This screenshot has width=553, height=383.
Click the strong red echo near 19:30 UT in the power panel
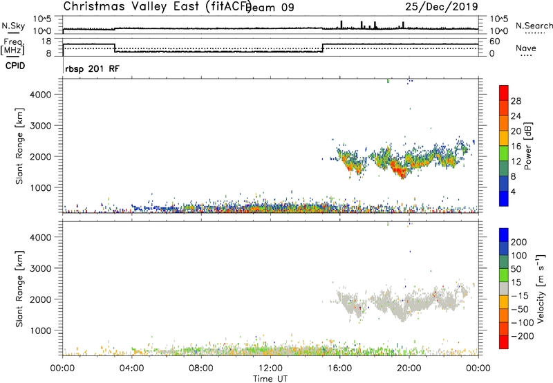pyautogui.click(x=402, y=172)
